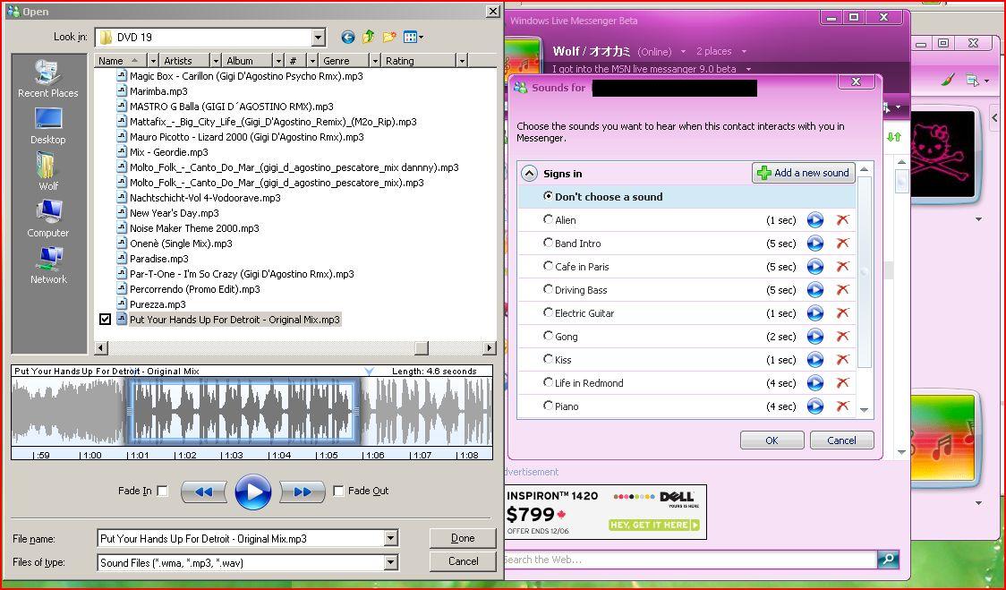Play preview of Kiss sound
Screen dimensions: 1006x590
pos(814,360)
